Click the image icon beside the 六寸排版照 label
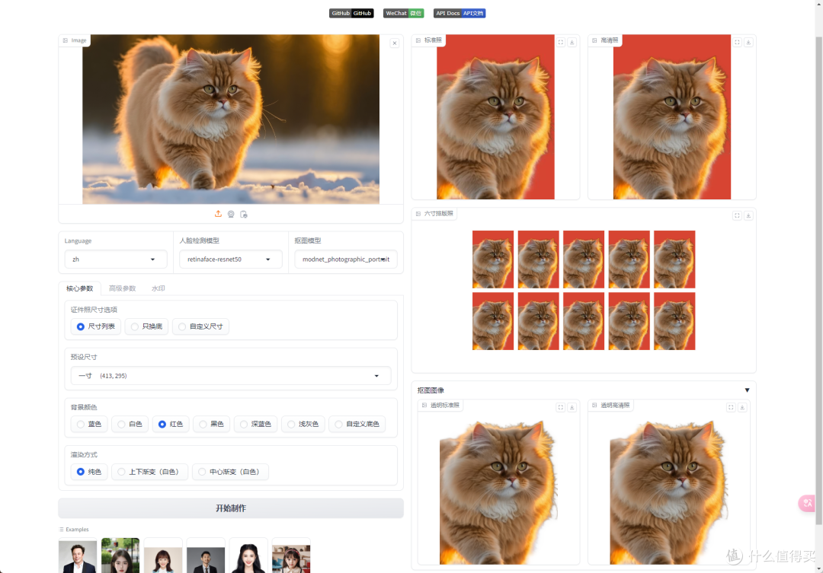This screenshot has width=823, height=573. (418, 214)
